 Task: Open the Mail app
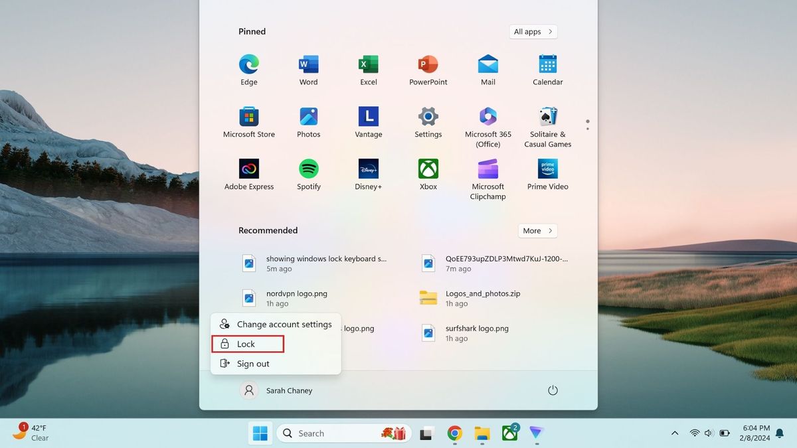(487, 66)
